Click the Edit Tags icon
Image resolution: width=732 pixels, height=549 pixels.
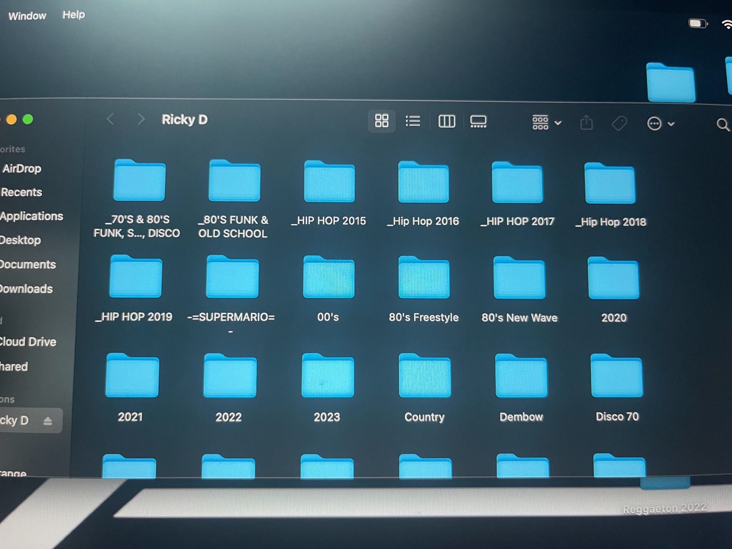pyautogui.click(x=619, y=124)
